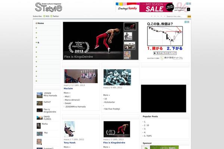The image size is (224, 149).
Task: Open ZOSEN Mina Hamada sidebar entry
Action: (50, 94)
